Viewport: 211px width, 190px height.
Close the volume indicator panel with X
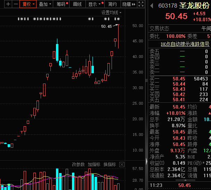click(121, 164)
